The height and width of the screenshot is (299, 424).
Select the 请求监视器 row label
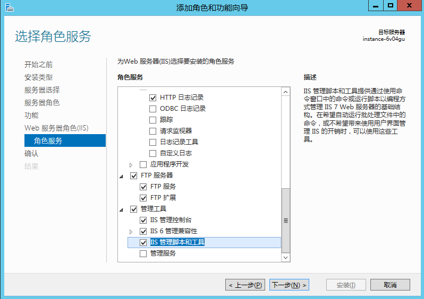pyautogui.click(x=176, y=131)
